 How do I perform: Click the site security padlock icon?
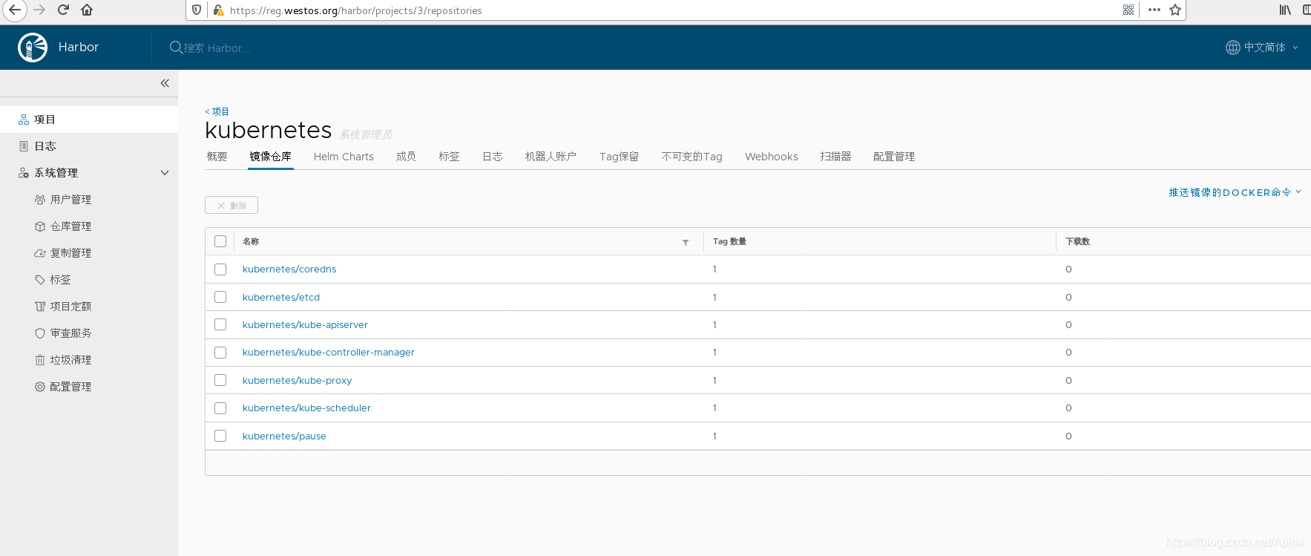[x=218, y=10]
